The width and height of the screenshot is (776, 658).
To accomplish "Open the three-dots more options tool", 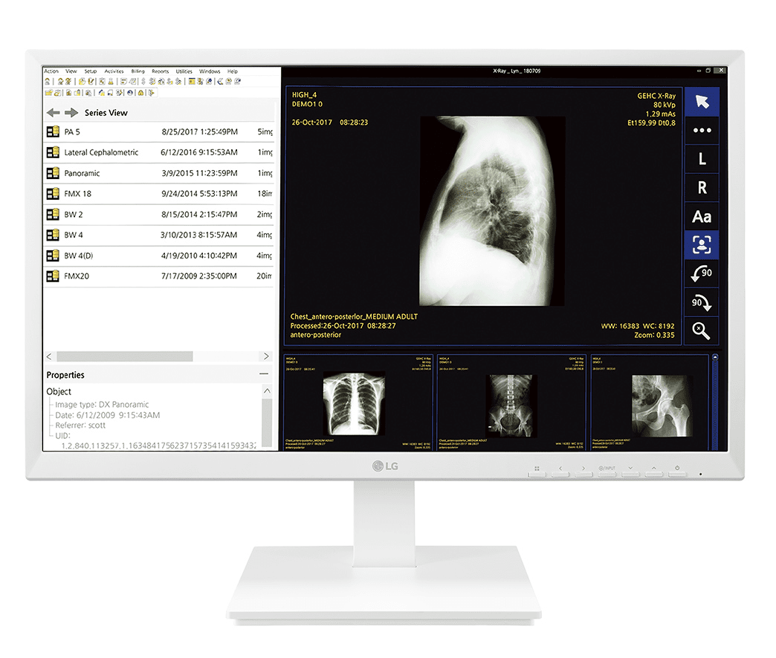I will (x=702, y=130).
